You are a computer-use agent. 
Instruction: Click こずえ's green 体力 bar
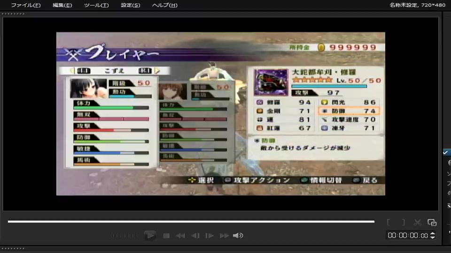pyautogui.click(x=111, y=108)
